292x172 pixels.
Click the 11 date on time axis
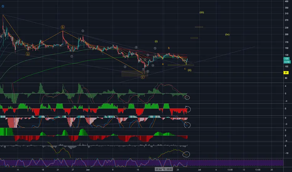(x=18, y=169)
